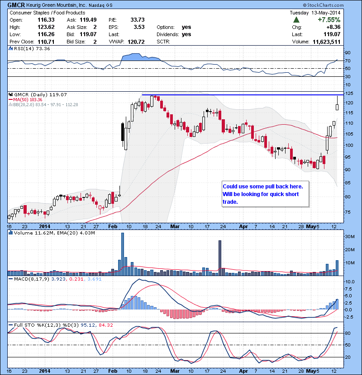Image resolution: width=362 pixels, height=375 pixels.
Task: Click the candlestick icon beside GMCR (Daily)
Action: (10, 94)
